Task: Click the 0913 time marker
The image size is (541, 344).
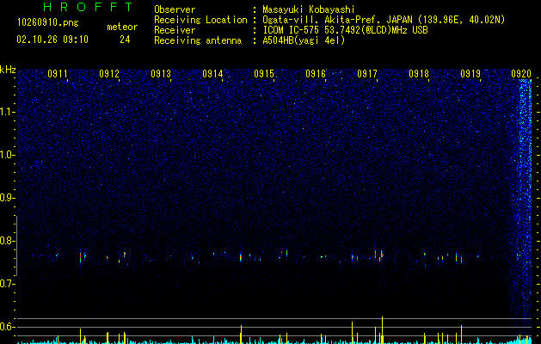Action: [x=161, y=74]
